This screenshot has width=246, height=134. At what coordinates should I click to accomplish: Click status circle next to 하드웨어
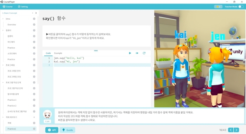tap(34, 42)
